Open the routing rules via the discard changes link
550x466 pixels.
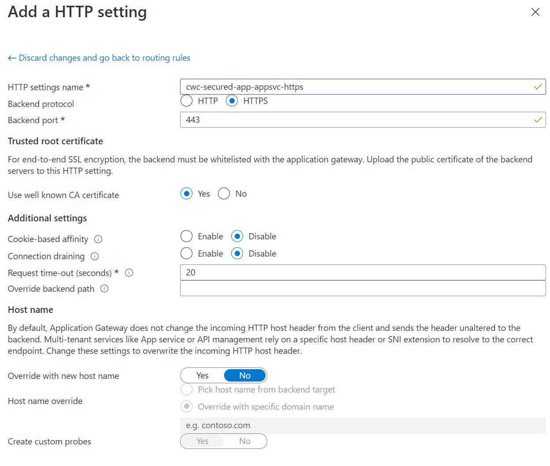point(104,58)
